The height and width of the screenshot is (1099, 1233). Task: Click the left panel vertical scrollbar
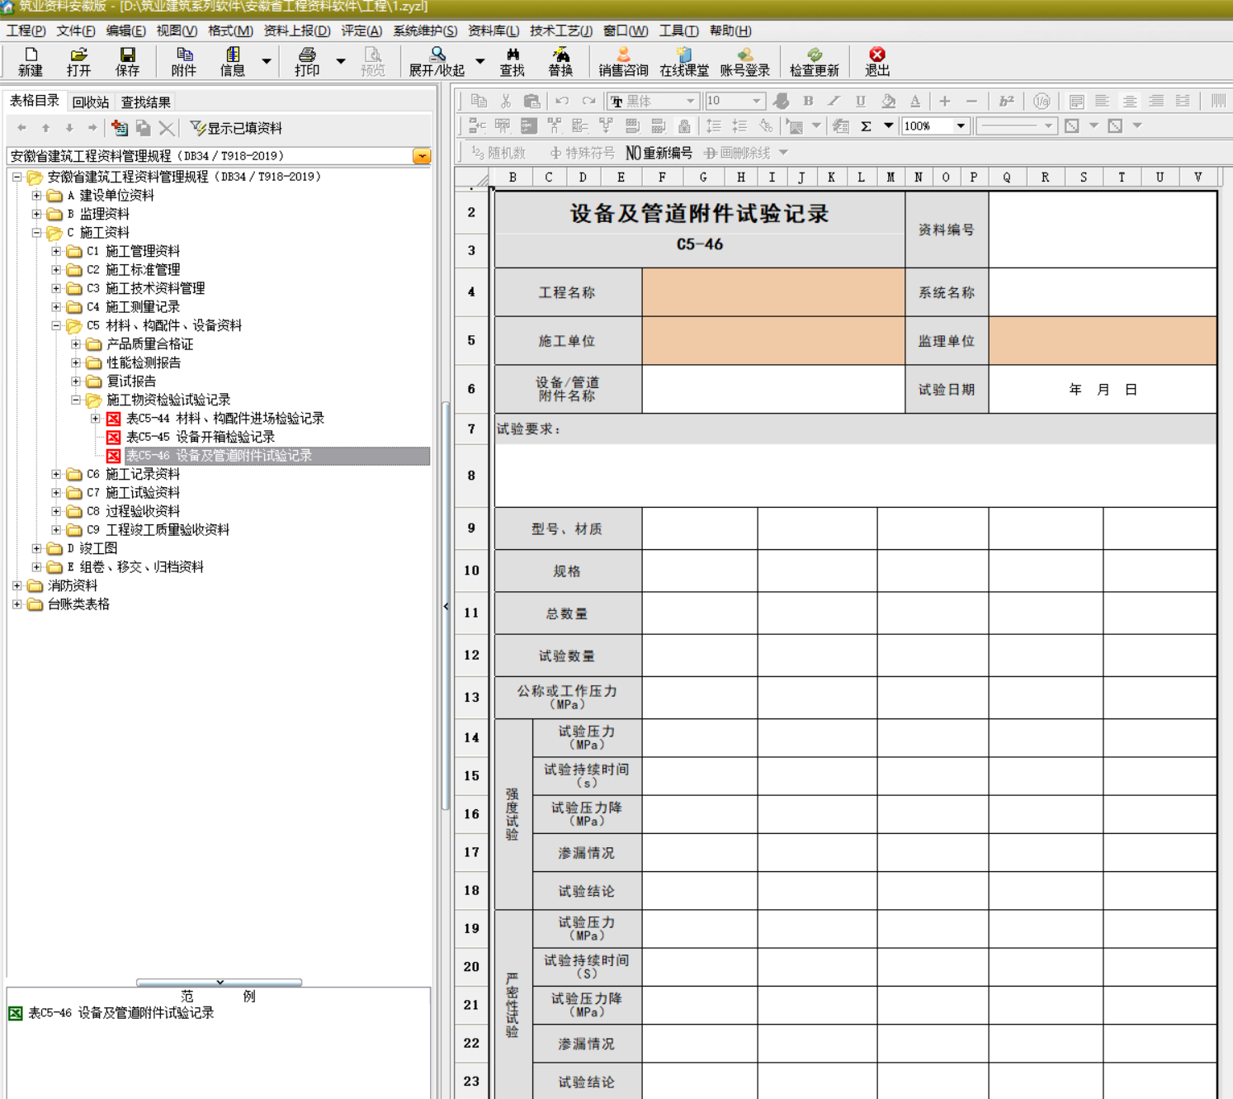click(446, 605)
